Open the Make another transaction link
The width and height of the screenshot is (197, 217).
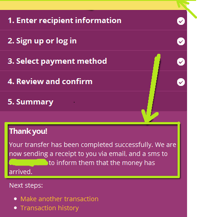pos(59,199)
